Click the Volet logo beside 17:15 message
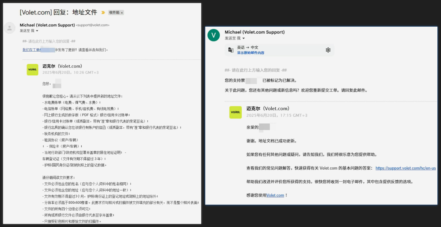This screenshot has width=441, height=227. pos(235,112)
